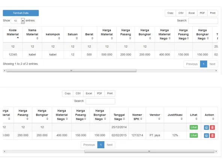Sort lower table by Harga Bongkar

pos(42,115)
